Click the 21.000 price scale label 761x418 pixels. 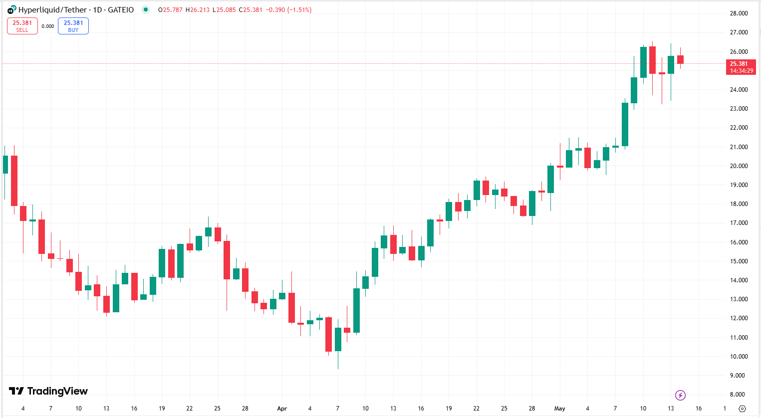739,147
